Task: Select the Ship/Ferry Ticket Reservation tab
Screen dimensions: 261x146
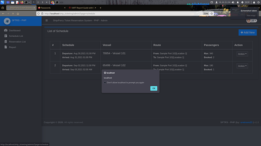Action: 21,8
